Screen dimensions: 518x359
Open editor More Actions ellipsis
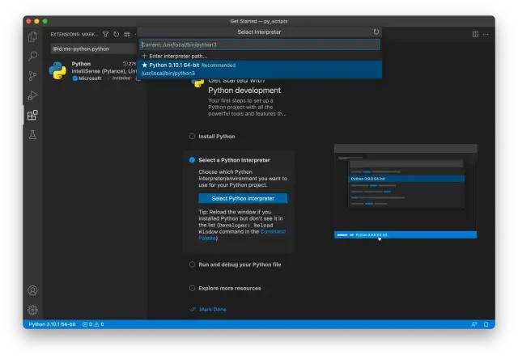(x=486, y=34)
